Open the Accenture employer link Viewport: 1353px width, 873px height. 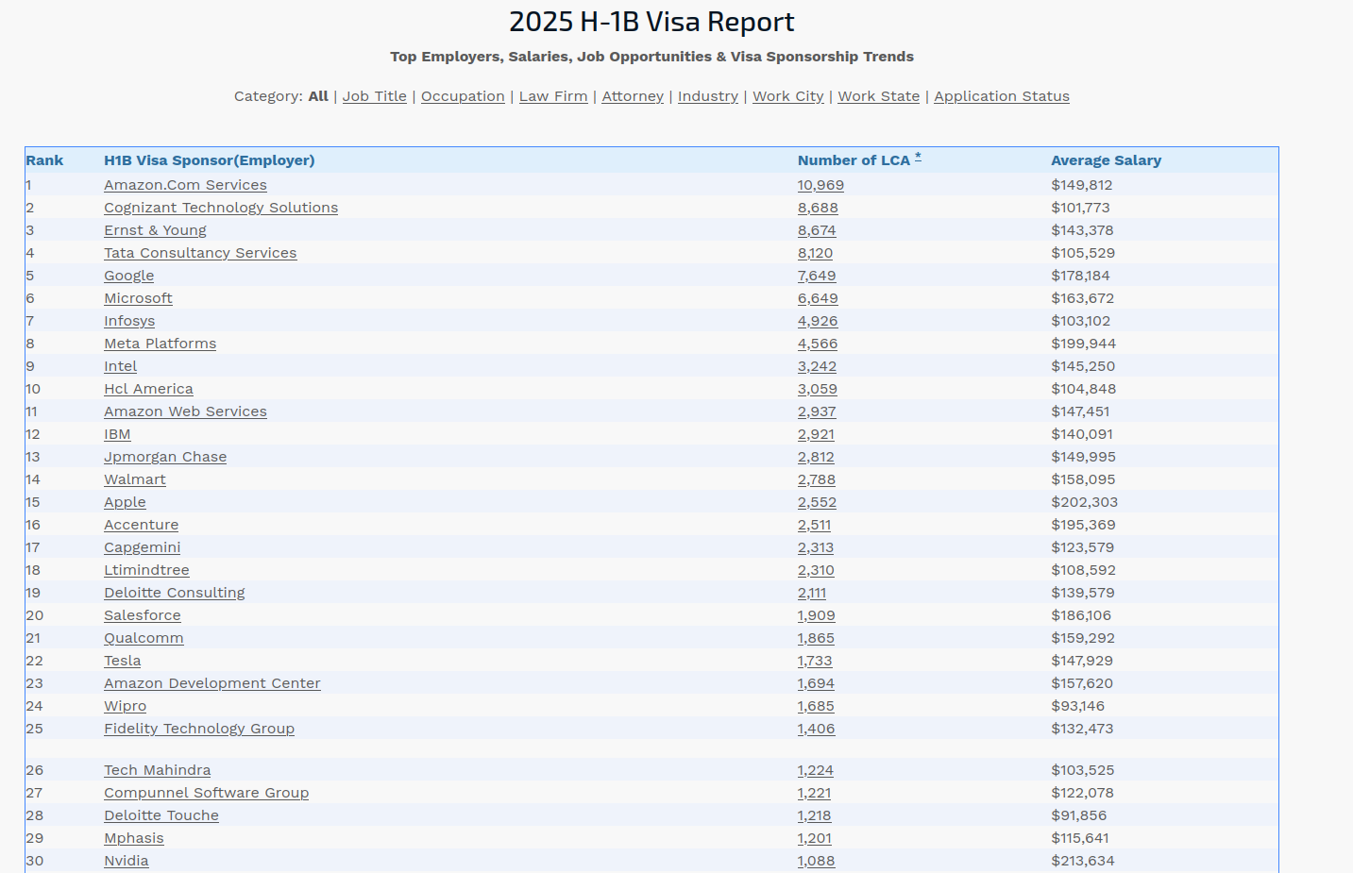[x=141, y=525]
